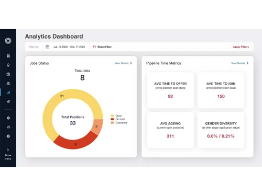This screenshot has width=262, height=196.
Task: Click the calendar icon in filter bar
Action: click(48, 47)
